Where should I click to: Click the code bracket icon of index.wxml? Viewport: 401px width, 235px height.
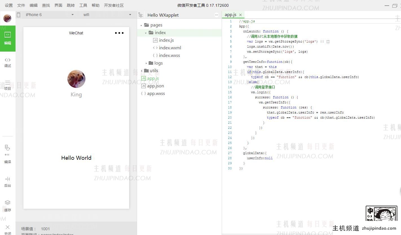tap(155, 48)
